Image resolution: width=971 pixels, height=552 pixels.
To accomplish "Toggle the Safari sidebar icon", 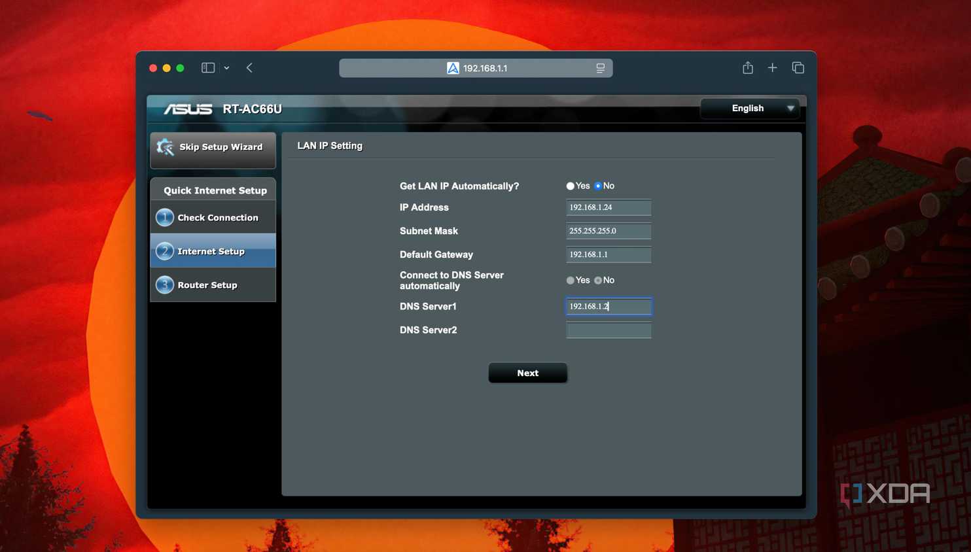I will (x=208, y=68).
